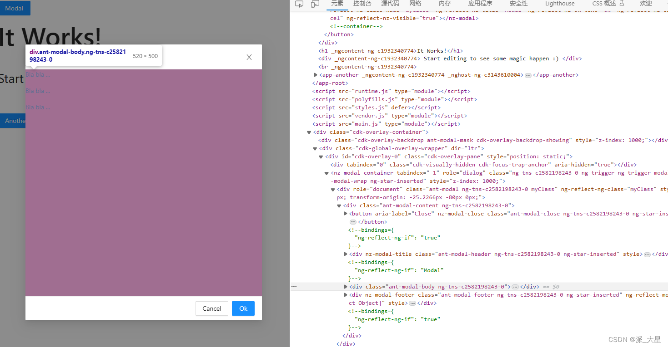Click the ellipsis badge in the ant-modal-footer line

(x=412, y=303)
